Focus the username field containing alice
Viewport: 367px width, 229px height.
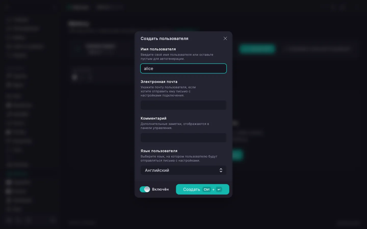[183, 68]
